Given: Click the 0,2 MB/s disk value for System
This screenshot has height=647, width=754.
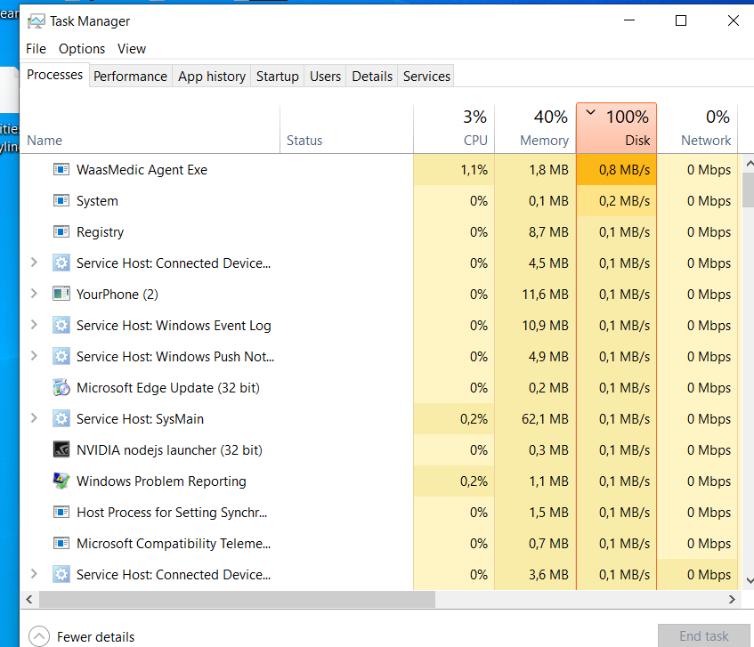Looking at the screenshot, I should [624, 201].
